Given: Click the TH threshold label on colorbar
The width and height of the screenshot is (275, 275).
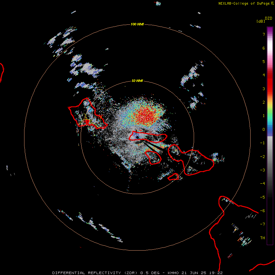Looking at the screenshot, I should (262, 238).
